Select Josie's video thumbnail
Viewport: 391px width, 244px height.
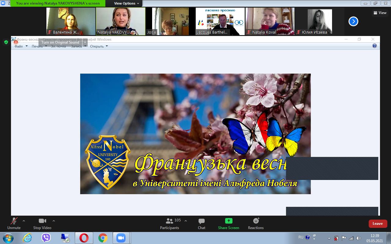pos(170,21)
